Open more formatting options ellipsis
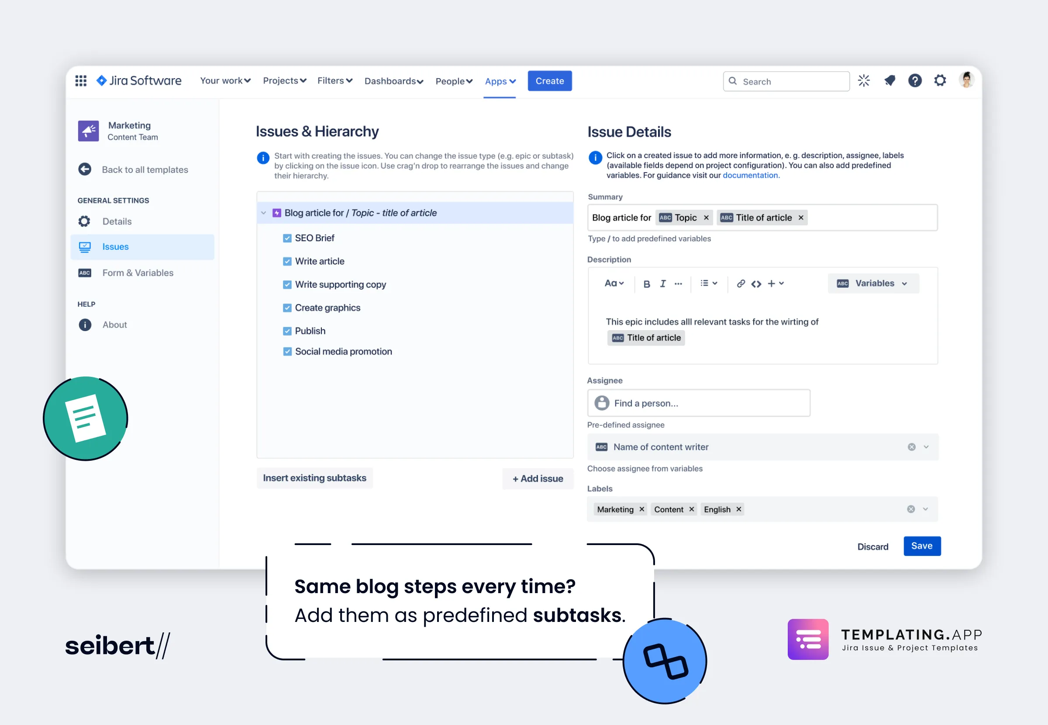 (679, 284)
